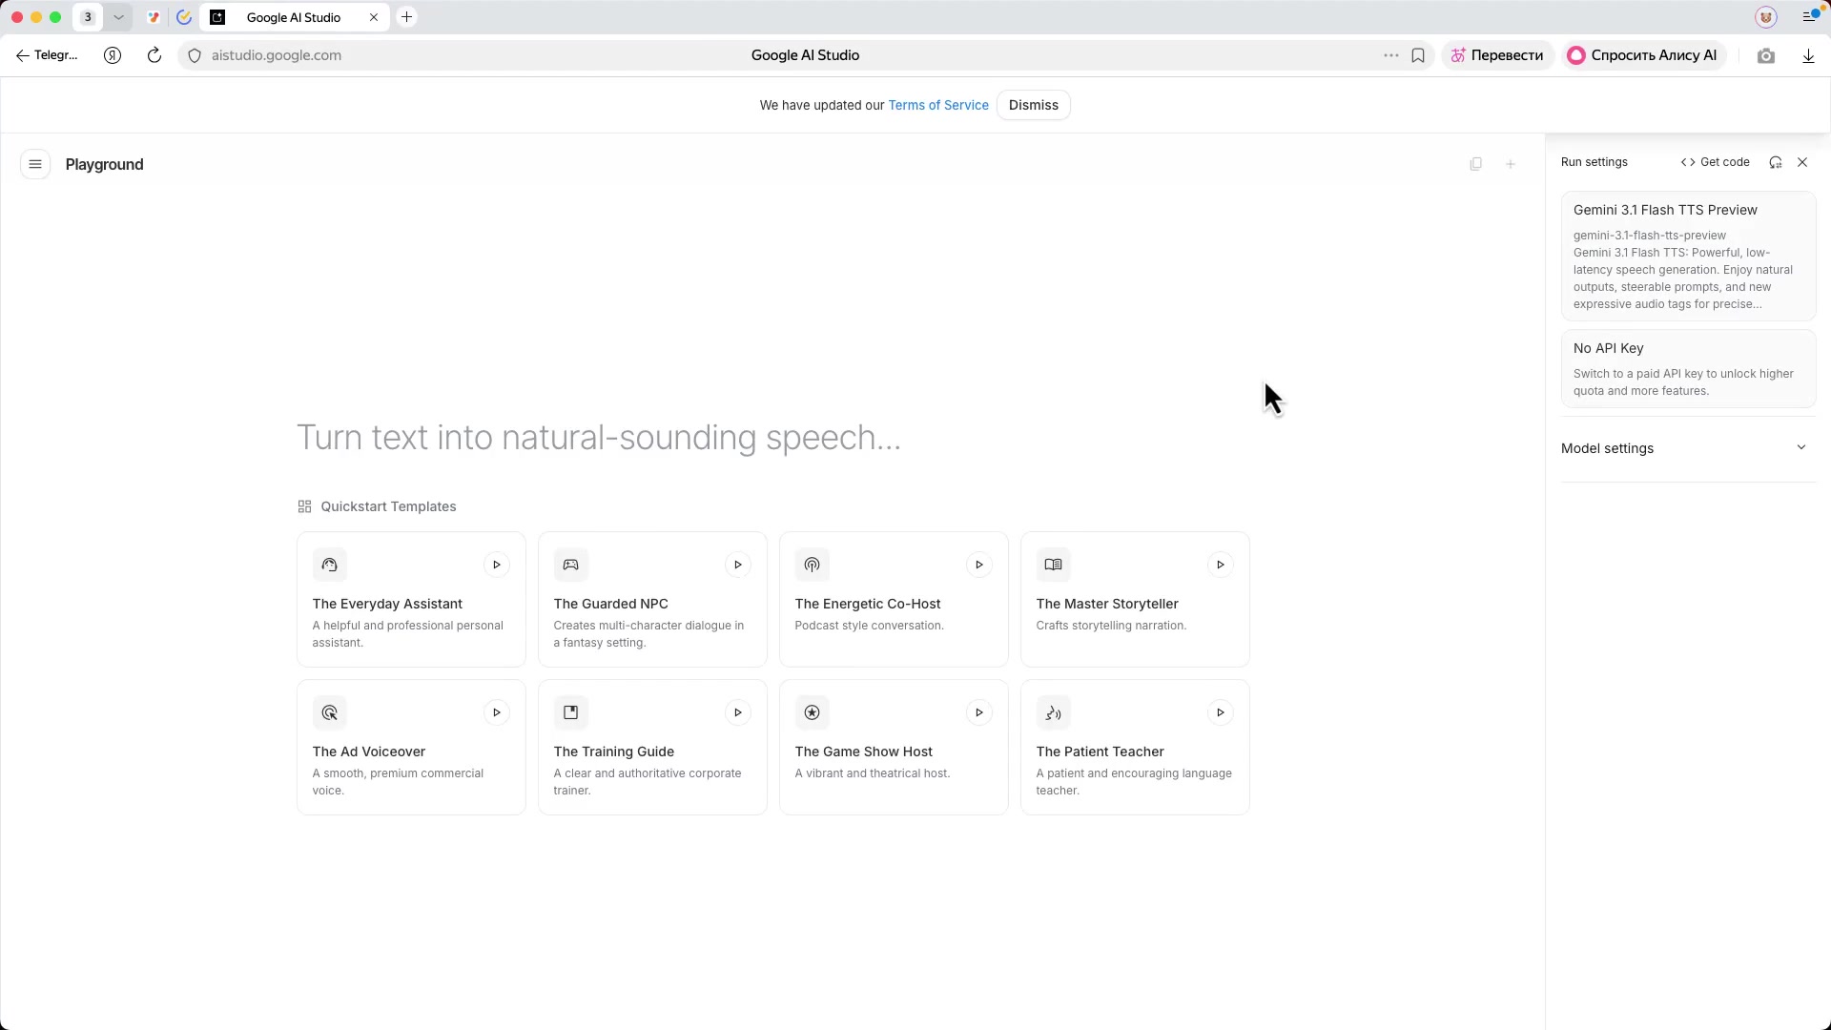Select The Patient Teacher template title
This screenshot has height=1030, width=1831.
(x=1101, y=752)
